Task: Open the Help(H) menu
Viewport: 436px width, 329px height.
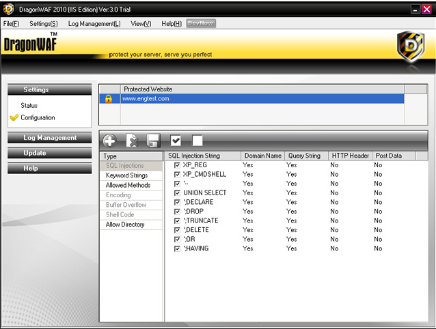Action: coord(172,24)
